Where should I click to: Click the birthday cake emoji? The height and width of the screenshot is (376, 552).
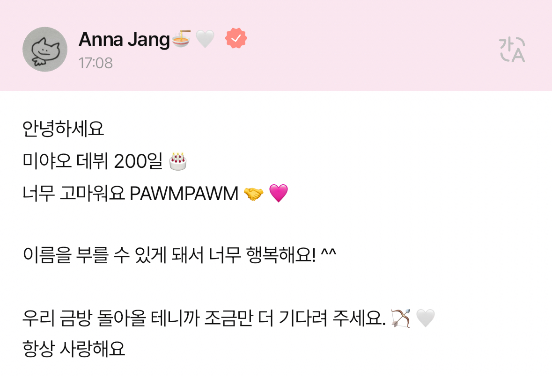178,161
